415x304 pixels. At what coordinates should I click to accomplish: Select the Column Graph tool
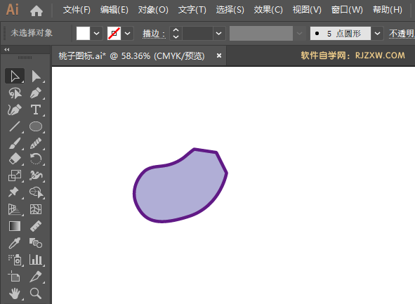click(x=36, y=260)
